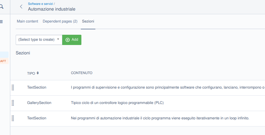Click the 'Automazione industriale' page title

(x=51, y=9)
